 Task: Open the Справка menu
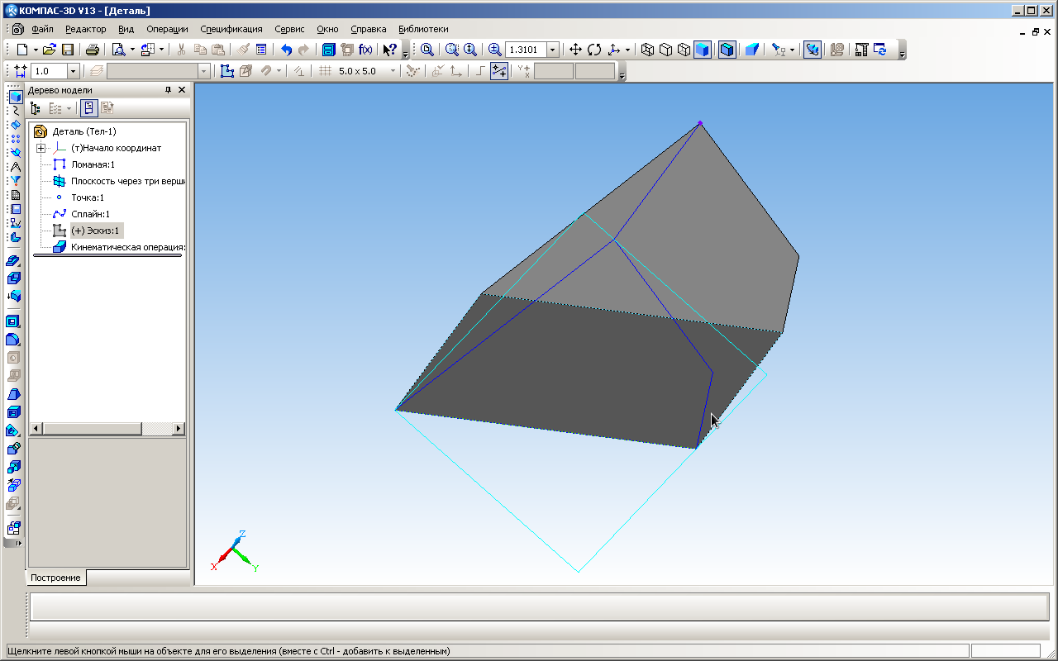(x=368, y=29)
